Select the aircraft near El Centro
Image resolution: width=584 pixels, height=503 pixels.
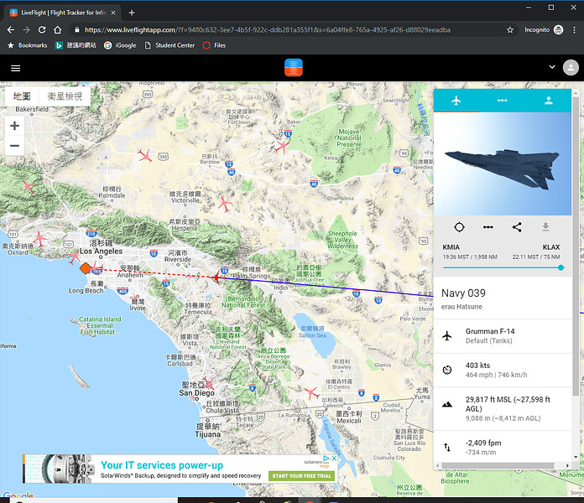click(311, 392)
